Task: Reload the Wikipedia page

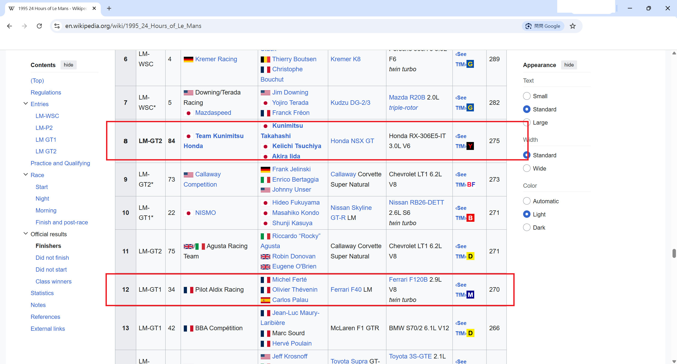Action: coord(39,26)
